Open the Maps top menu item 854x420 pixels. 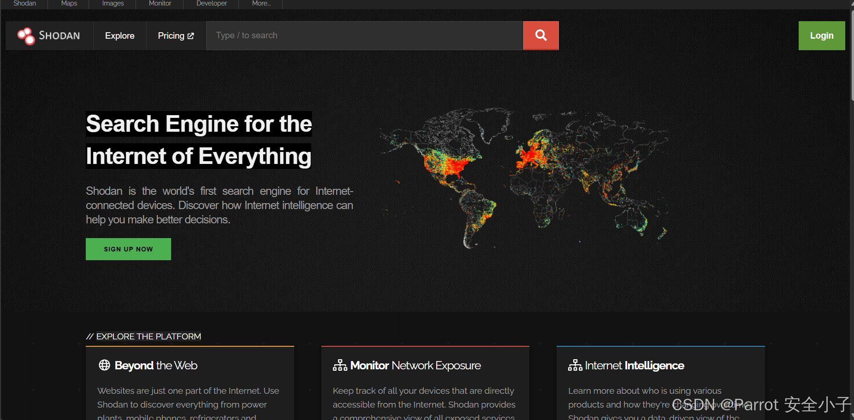69,3
